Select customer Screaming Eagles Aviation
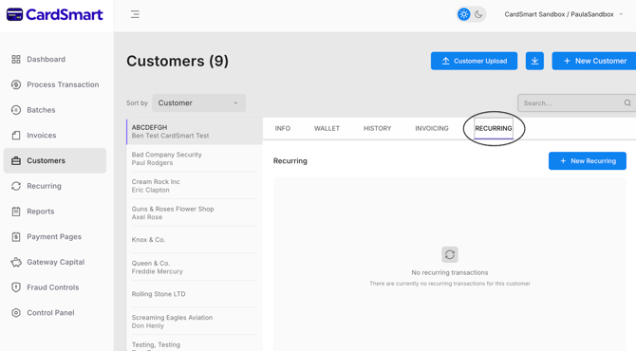The image size is (636, 351). pyautogui.click(x=195, y=322)
